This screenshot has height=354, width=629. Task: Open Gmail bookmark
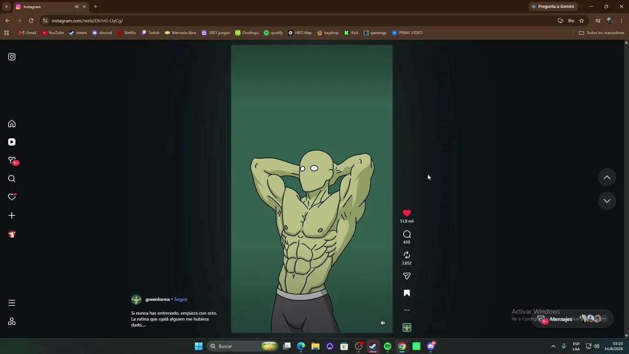pos(28,33)
